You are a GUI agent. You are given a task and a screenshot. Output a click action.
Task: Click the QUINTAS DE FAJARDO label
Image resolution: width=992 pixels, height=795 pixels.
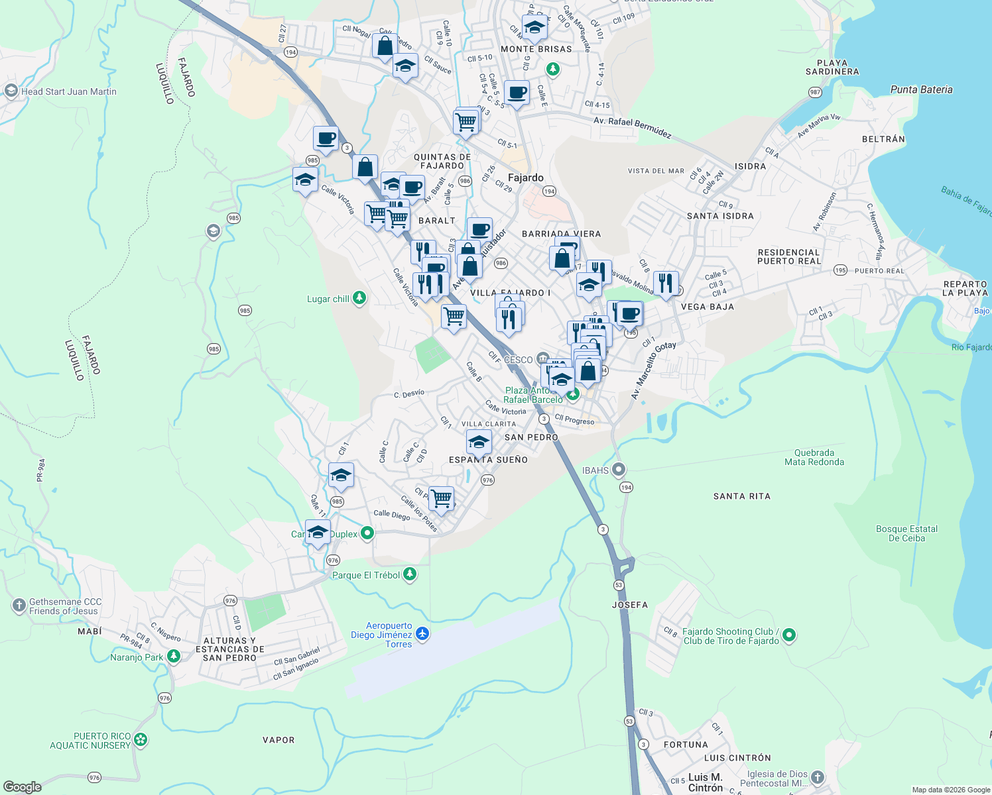pyautogui.click(x=442, y=162)
